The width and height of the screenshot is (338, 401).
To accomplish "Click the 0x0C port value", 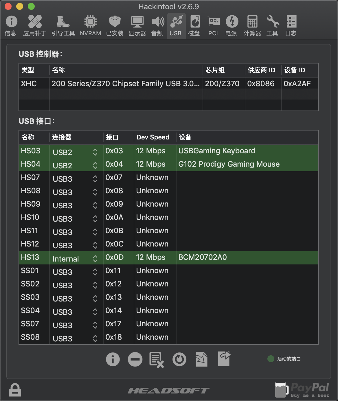I will click(x=115, y=244).
